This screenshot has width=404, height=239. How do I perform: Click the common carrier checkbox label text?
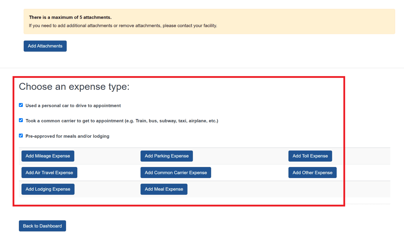pyautogui.click(x=122, y=121)
